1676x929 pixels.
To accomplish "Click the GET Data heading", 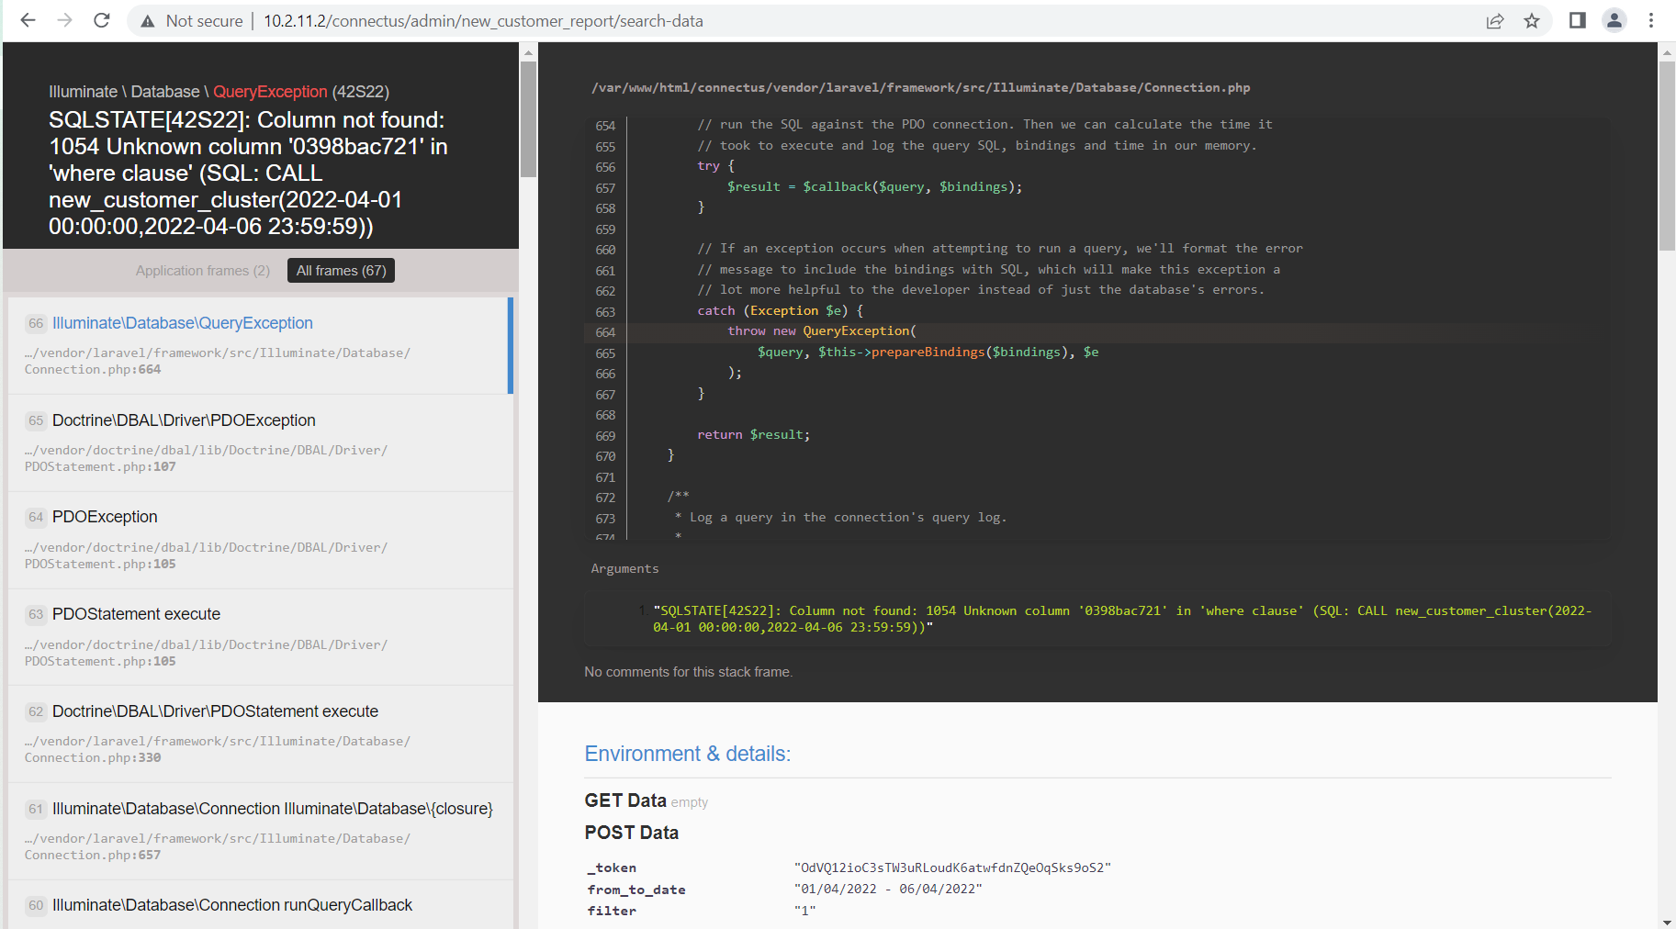I will [x=625, y=800].
